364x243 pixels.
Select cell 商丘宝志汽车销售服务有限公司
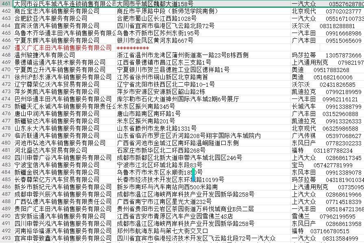point(65,11)
